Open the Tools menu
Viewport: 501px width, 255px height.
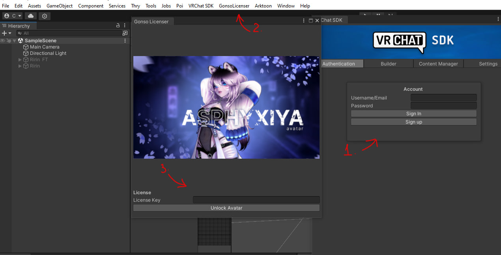pos(151,6)
